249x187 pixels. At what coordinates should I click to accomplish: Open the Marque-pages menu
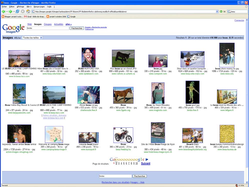point(39,7)
